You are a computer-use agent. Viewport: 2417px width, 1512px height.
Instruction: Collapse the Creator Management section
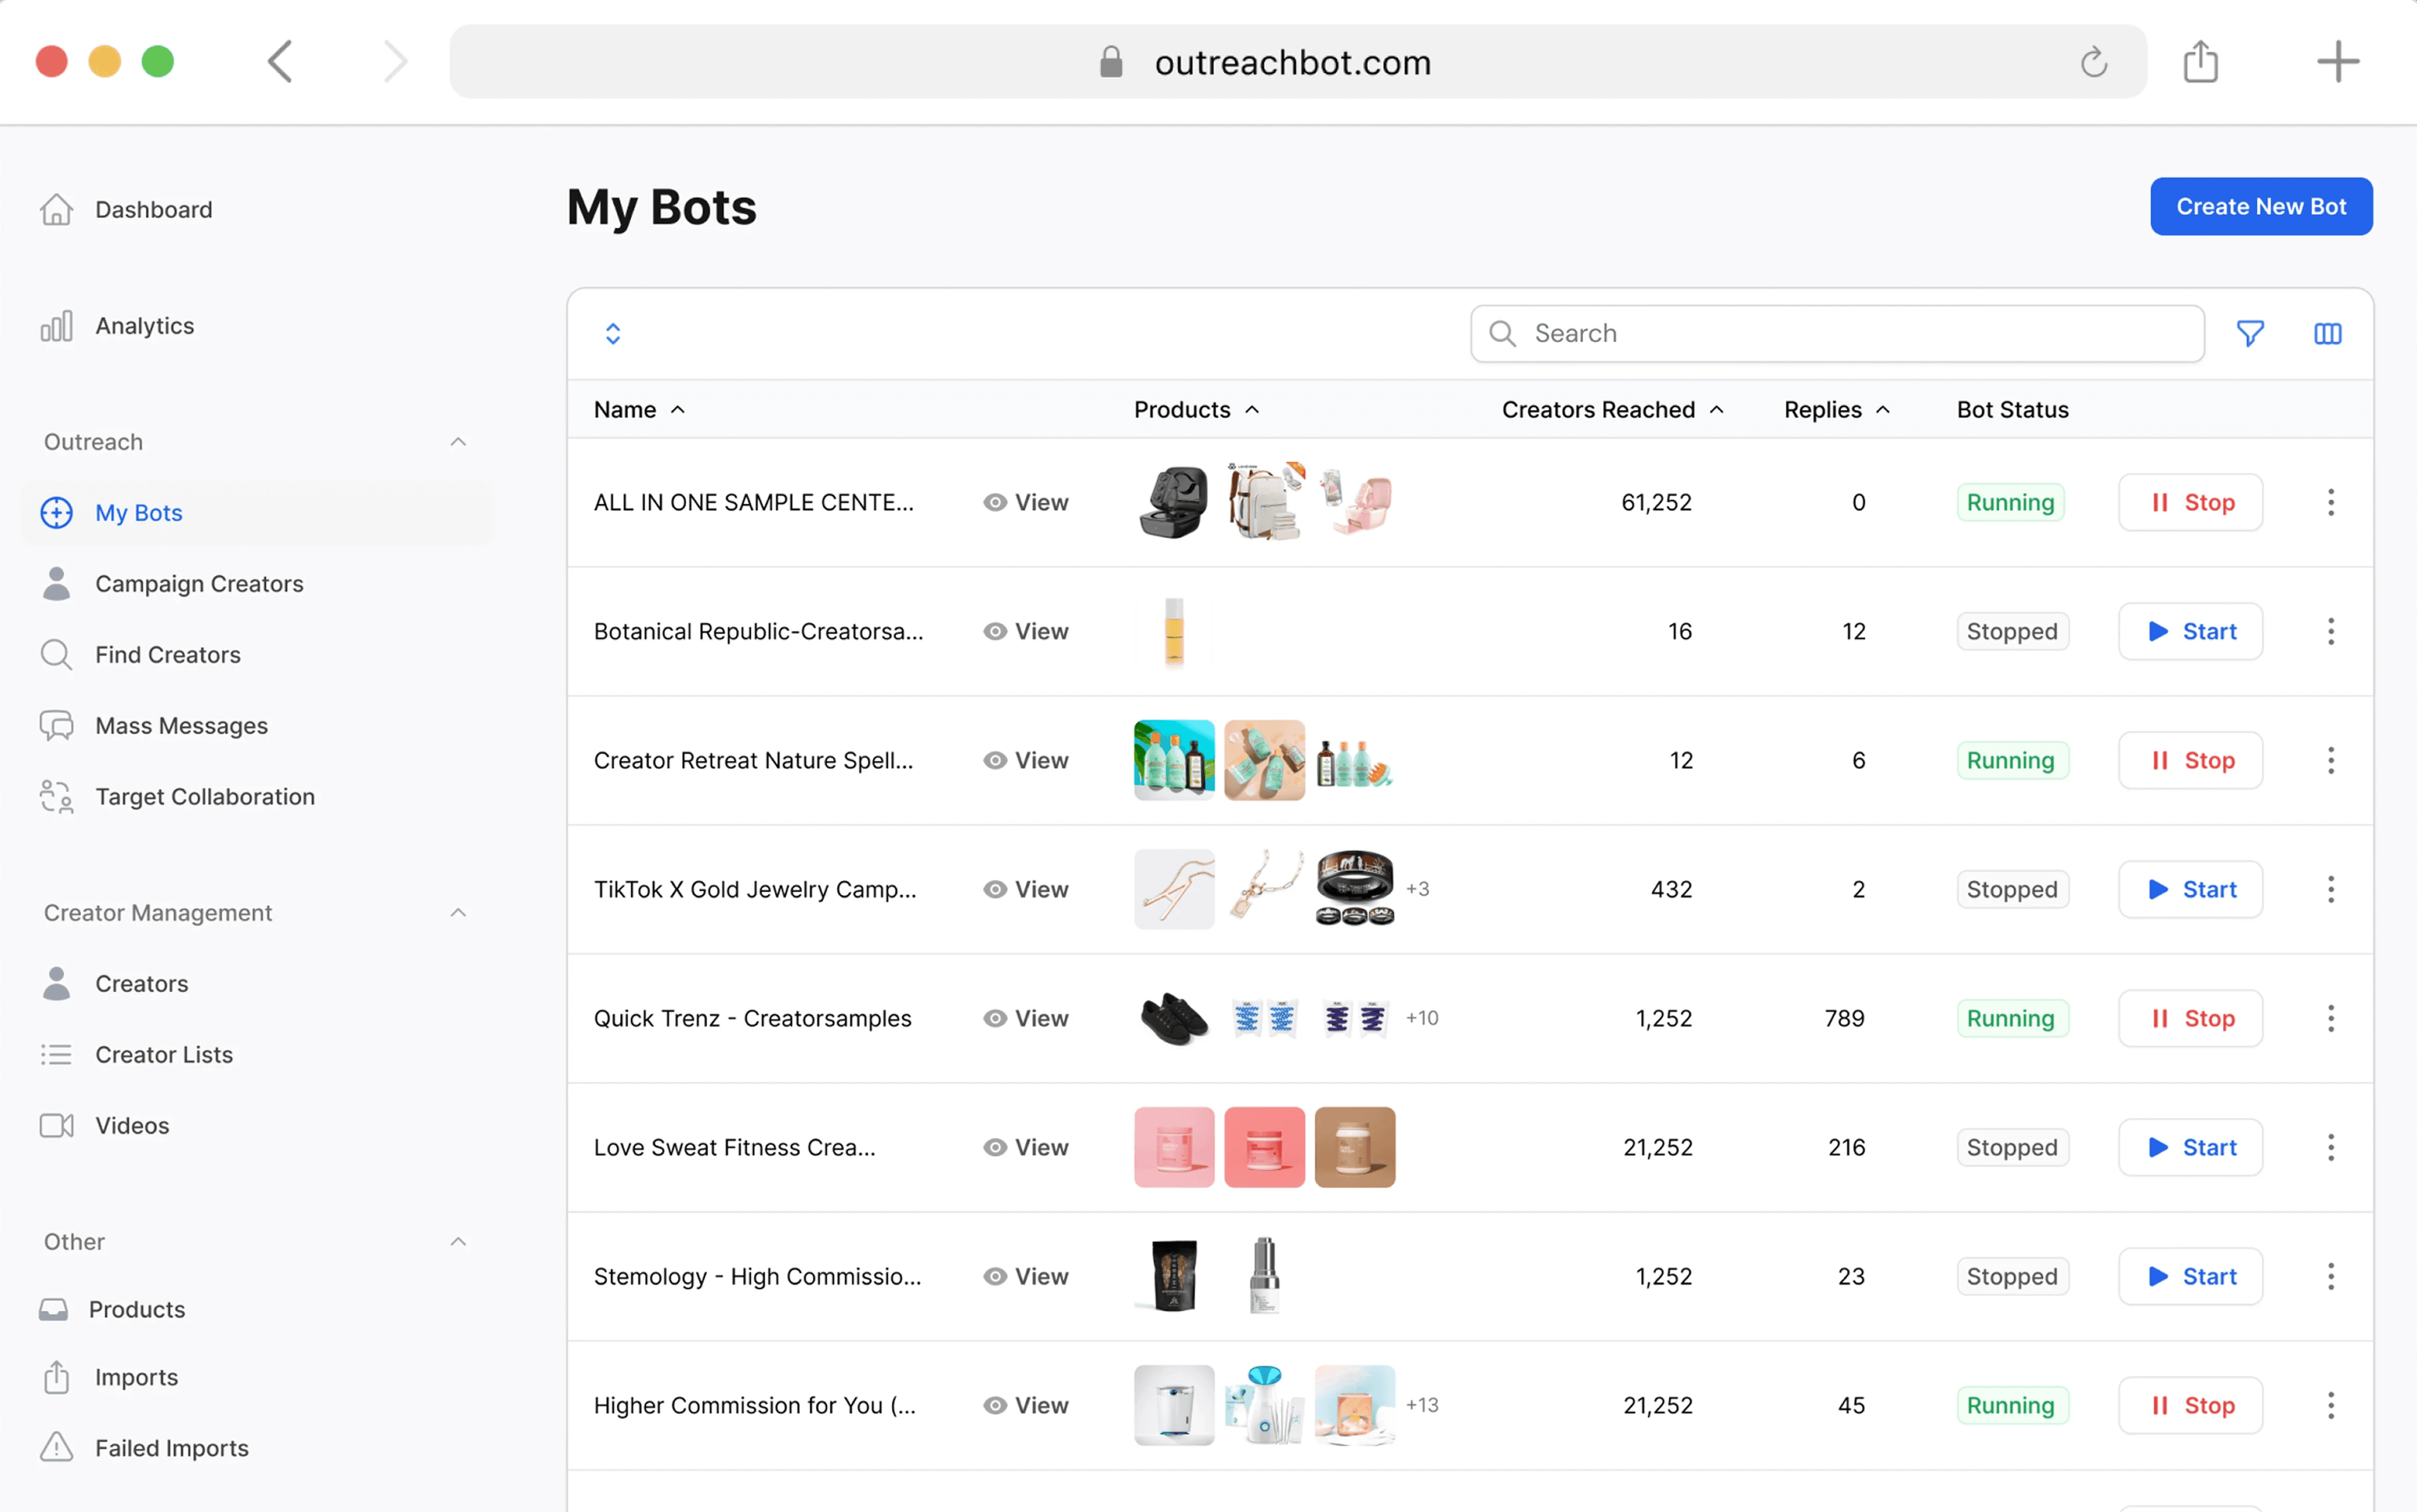(458, 913)
